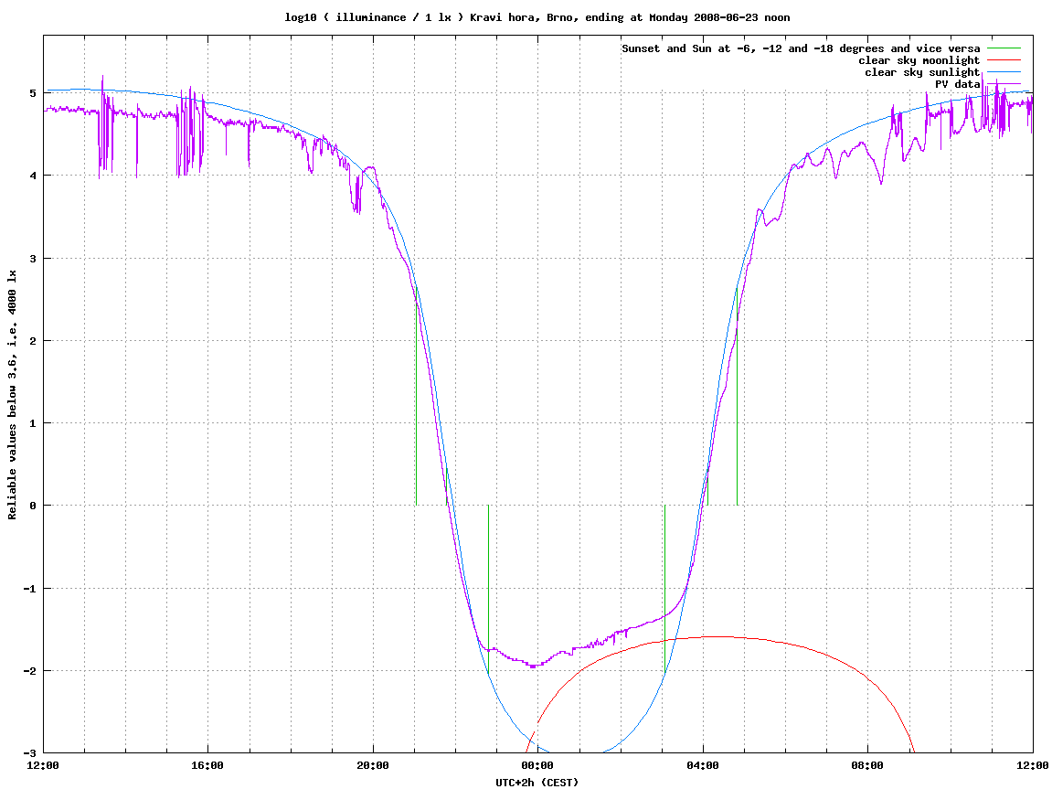Click the minimum of the purple PV curve near midnight
Screen dimensions: 1052x789
[533, 666]
